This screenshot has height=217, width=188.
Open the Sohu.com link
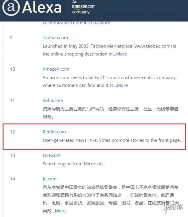click(53, 100)
